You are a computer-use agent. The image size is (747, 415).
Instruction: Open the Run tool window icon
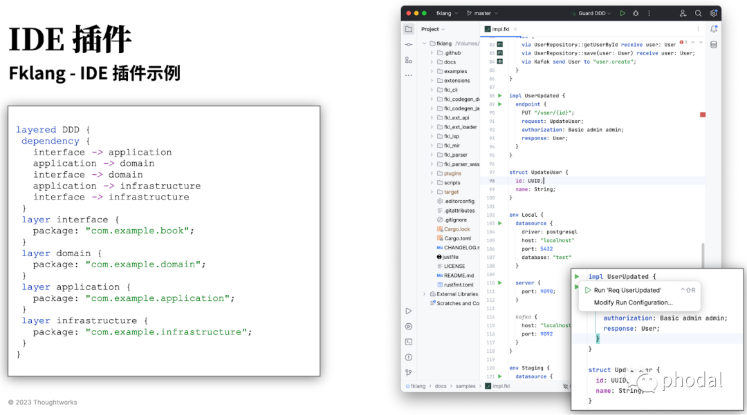[x=409, y=311]
